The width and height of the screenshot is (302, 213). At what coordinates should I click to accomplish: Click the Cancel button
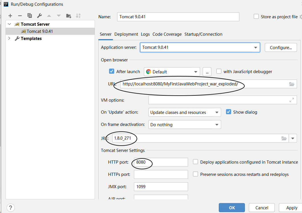(x=262, y=208)
